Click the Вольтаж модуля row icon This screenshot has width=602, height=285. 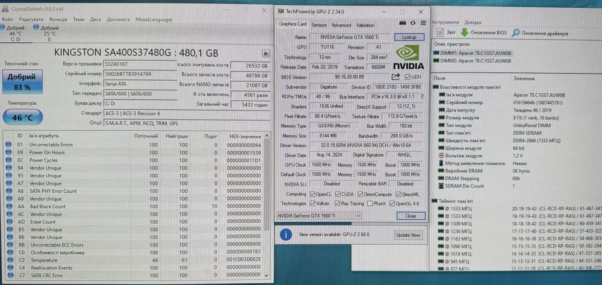pos(442,155)
